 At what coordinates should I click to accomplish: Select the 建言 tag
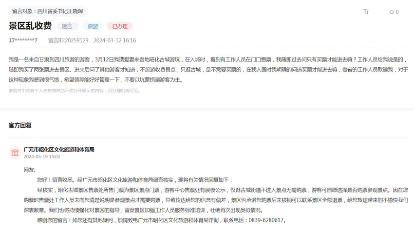pos(67,26)
